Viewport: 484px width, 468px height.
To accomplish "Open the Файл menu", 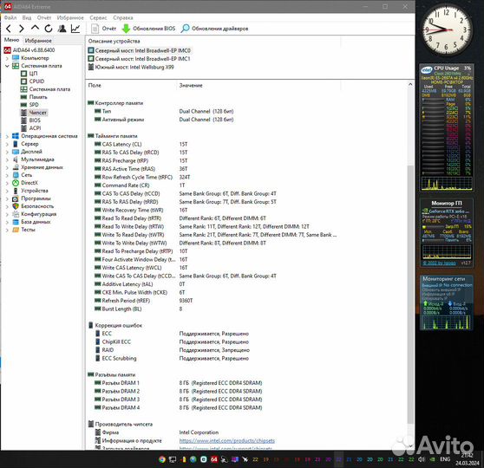I will pyautogui.click(x=10, y=17).
